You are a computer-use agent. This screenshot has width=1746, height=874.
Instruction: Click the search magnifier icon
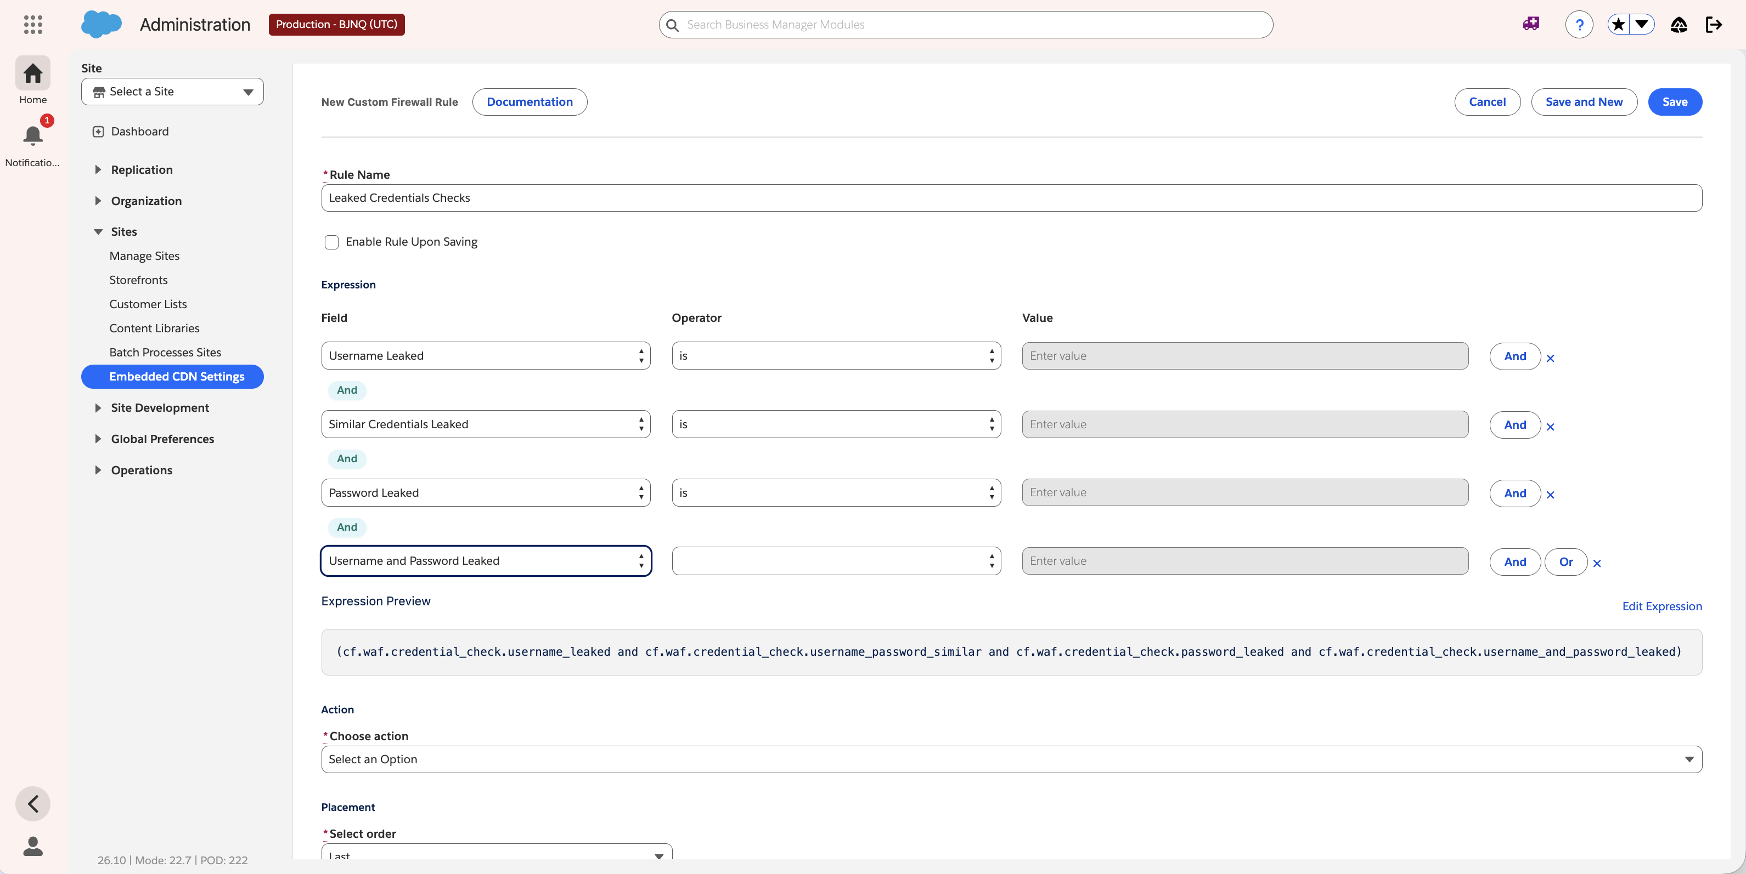point(672,25)
